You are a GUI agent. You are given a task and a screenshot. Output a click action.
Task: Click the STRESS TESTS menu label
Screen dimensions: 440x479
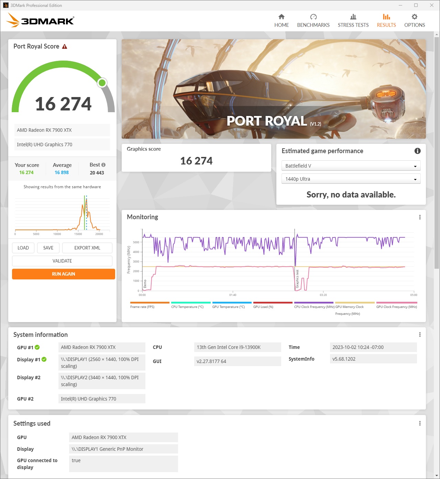[353, 25]
